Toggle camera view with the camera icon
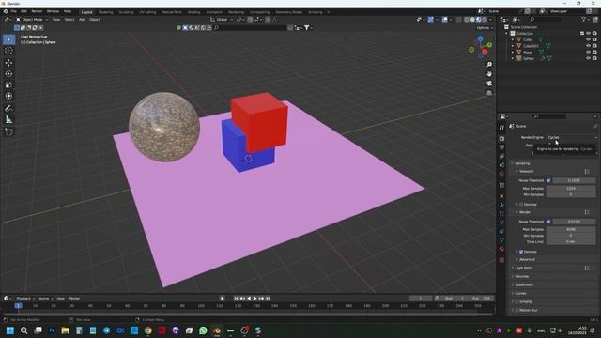 coord(489,84)
